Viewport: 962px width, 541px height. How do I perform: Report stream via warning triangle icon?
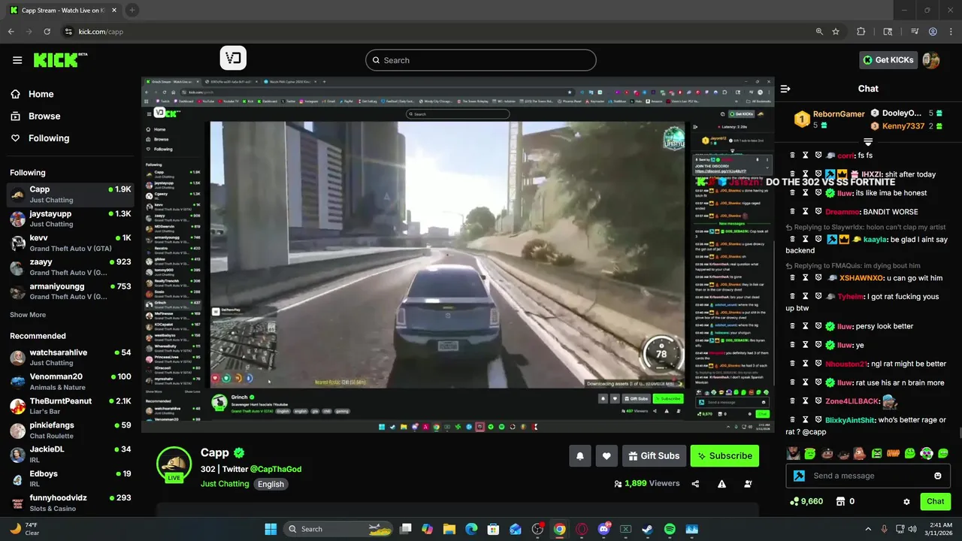tap(721, 484)
